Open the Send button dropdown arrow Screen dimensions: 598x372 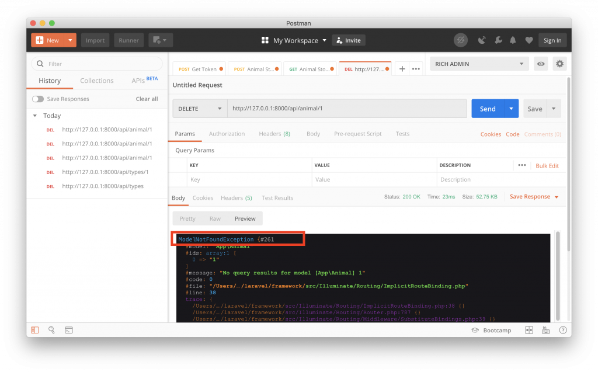click(x=511, y=109)
